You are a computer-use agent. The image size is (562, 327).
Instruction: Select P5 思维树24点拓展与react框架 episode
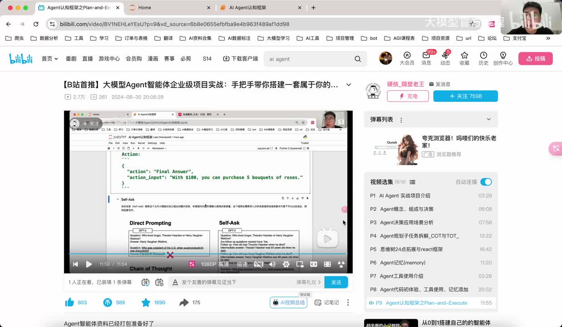pyautogui.click(x=431, y=249)
